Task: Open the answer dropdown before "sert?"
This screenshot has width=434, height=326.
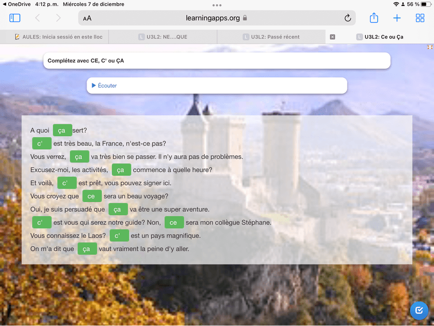Action: pos(62,130)
